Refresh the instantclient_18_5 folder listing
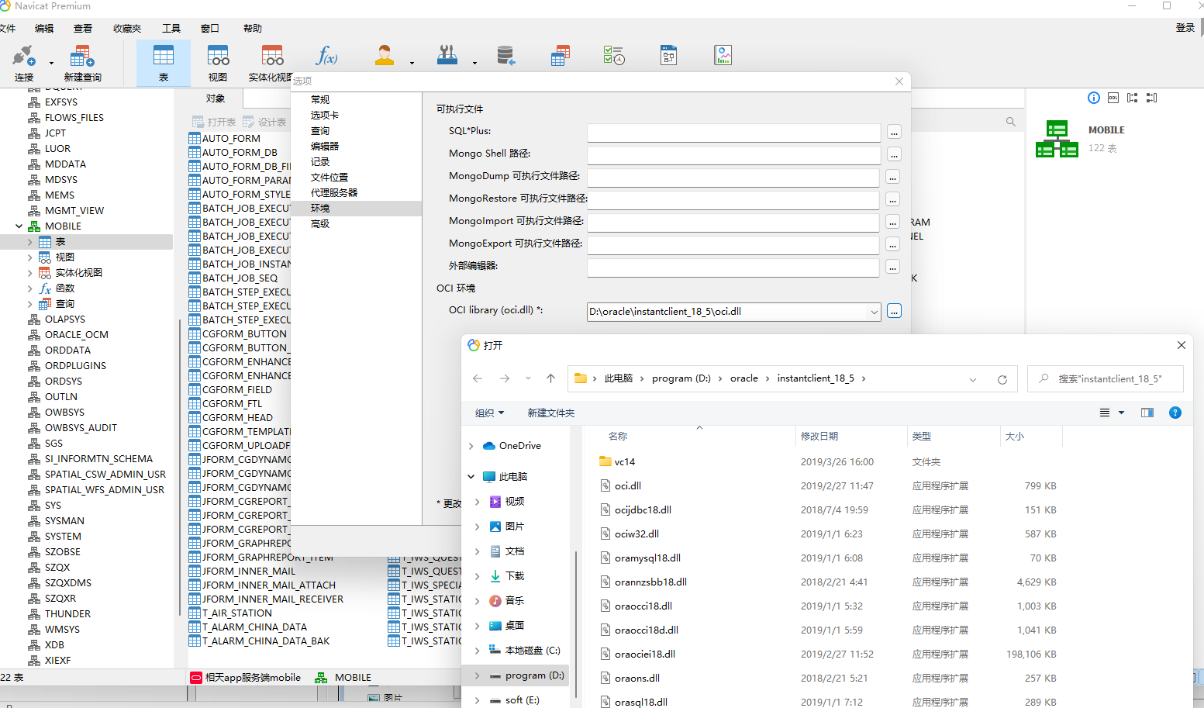 click(x=1002, y=379)
